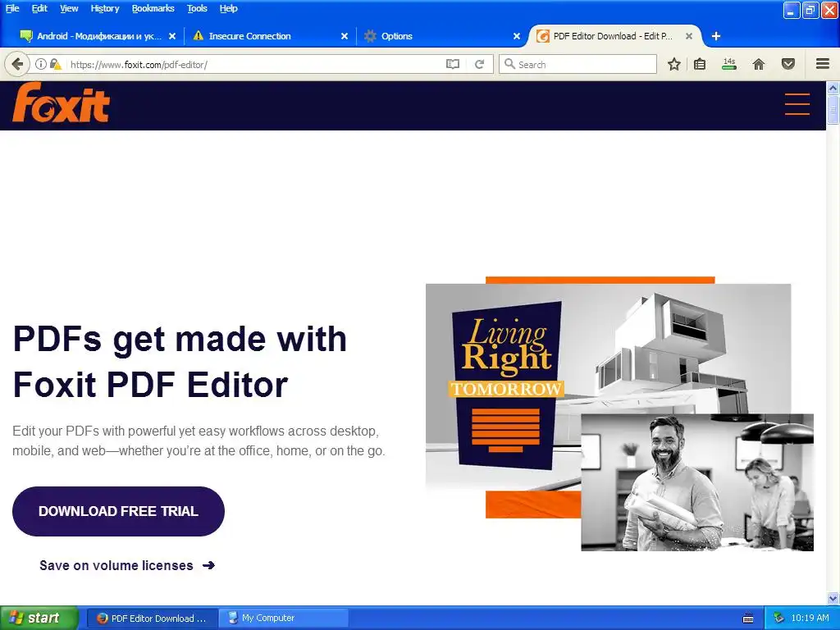The height and width of the screenshot is (630, 840).
Task: Open Foxit site orange hamburger menu
Action: [x=797, y=104]
